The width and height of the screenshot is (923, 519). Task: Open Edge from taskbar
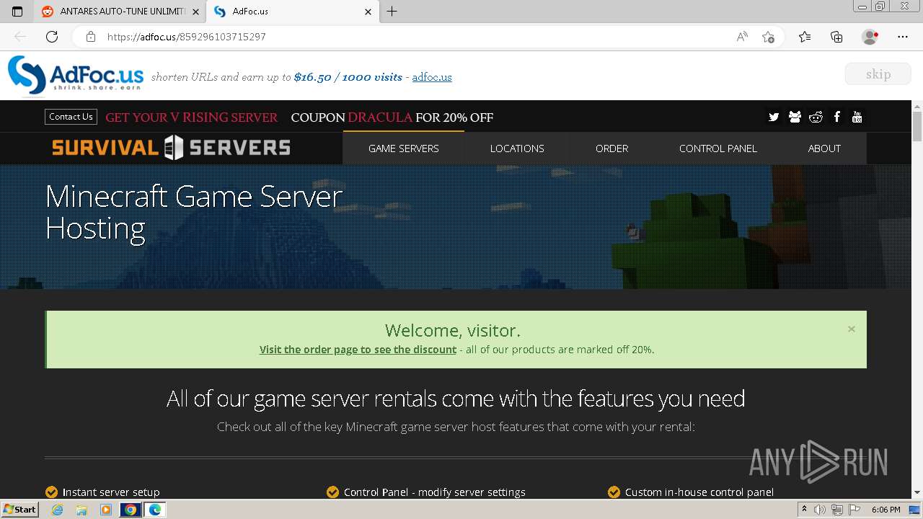(155, 510)
